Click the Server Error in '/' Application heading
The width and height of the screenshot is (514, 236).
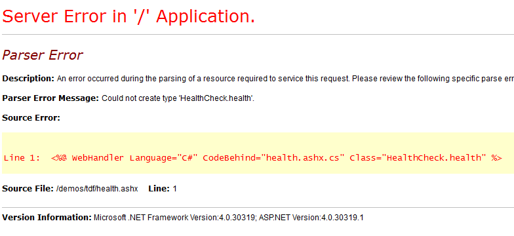tap(128, 16)
